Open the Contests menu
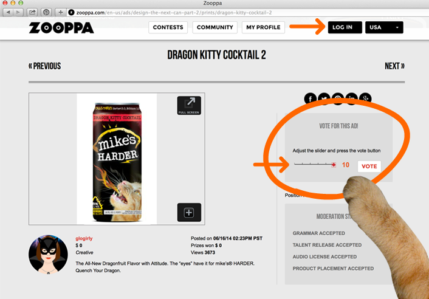 (x=168, y=27)
